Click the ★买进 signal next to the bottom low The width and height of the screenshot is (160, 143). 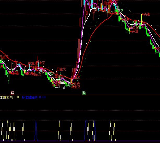pyautogui.click(x=75, y=83)
